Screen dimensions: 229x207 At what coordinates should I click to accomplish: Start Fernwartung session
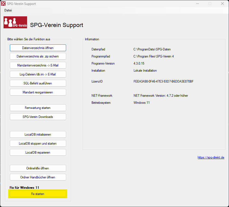38,108
